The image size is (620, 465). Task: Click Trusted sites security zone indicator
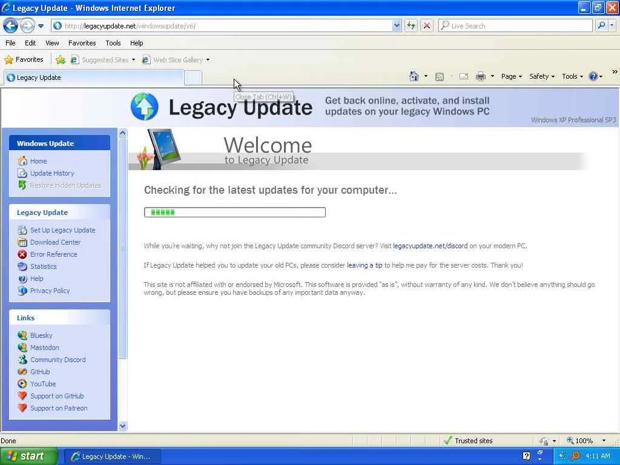pyautogui.click(x=468, y=441)
